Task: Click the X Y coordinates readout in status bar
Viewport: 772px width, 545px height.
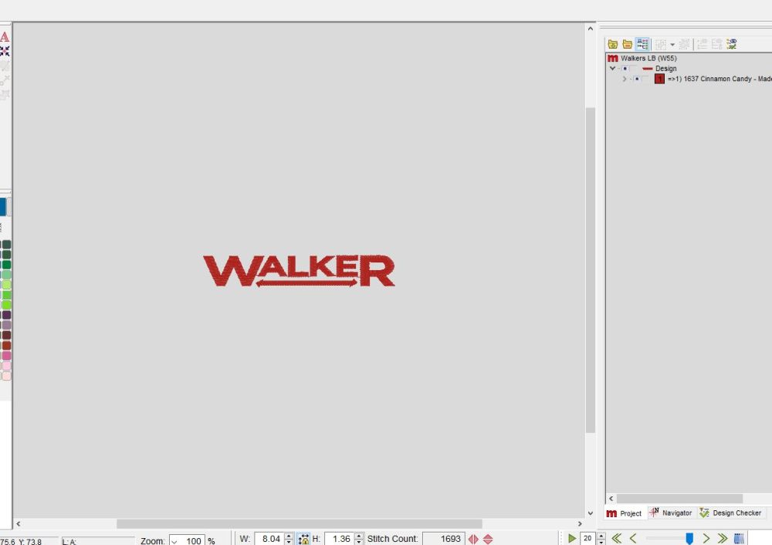Action: 22,542
